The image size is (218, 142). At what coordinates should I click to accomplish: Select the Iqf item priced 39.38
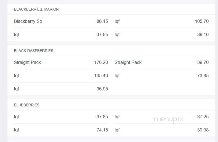point(117,130)
